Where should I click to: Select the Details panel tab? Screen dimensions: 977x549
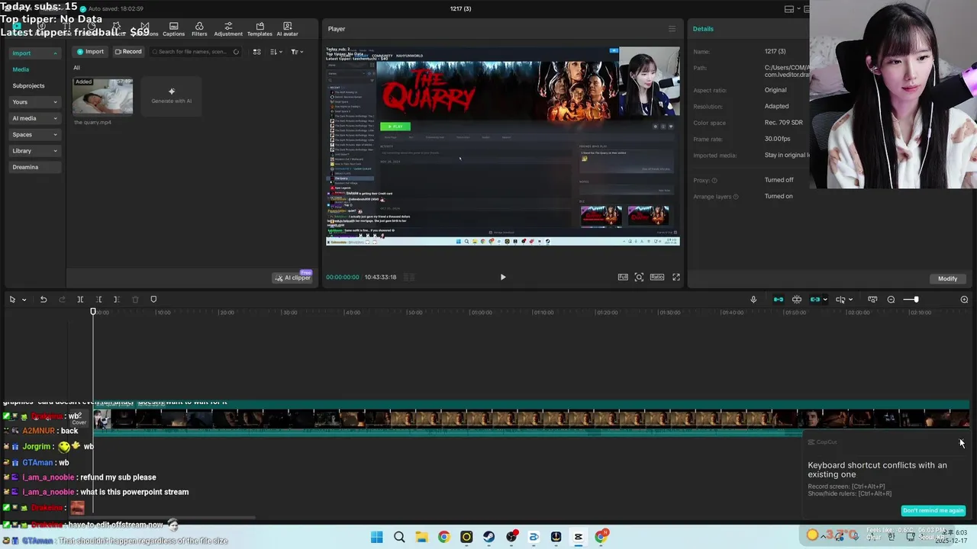703,29
